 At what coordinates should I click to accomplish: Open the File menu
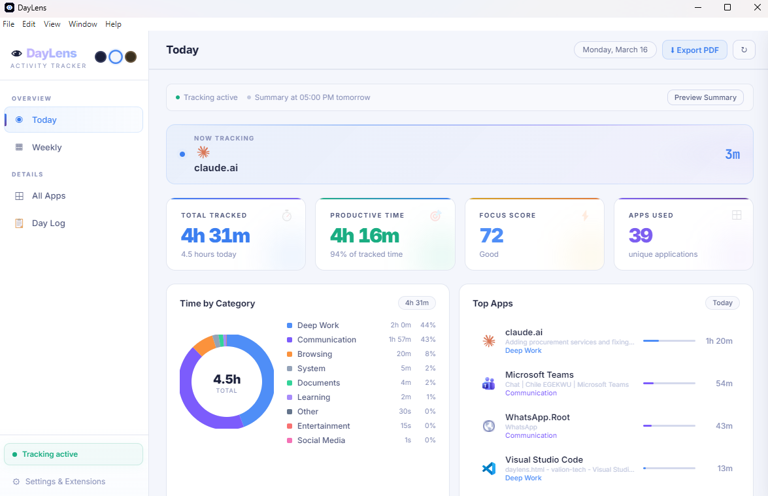click(8, 24)
